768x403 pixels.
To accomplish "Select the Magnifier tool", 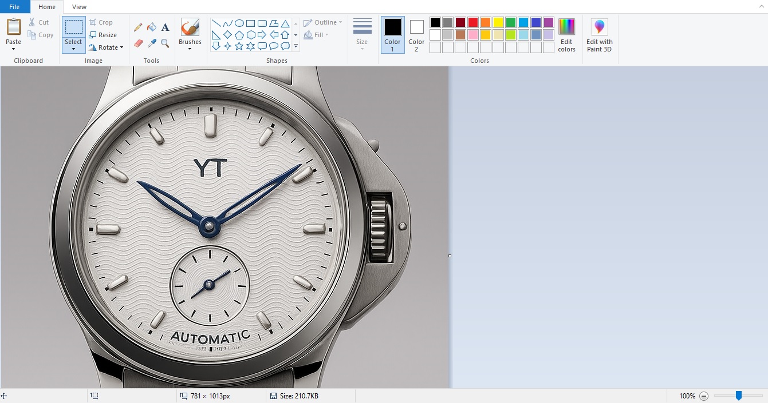I will 165,43.
